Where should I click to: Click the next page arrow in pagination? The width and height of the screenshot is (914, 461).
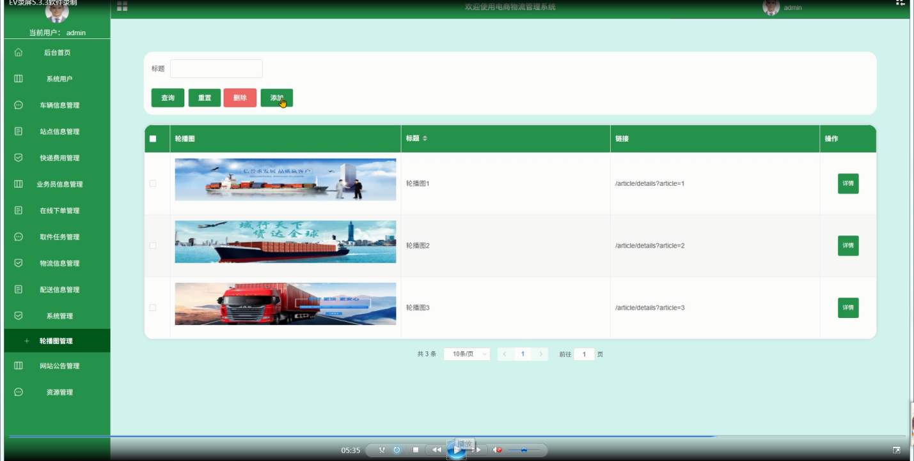coord(540,354)
